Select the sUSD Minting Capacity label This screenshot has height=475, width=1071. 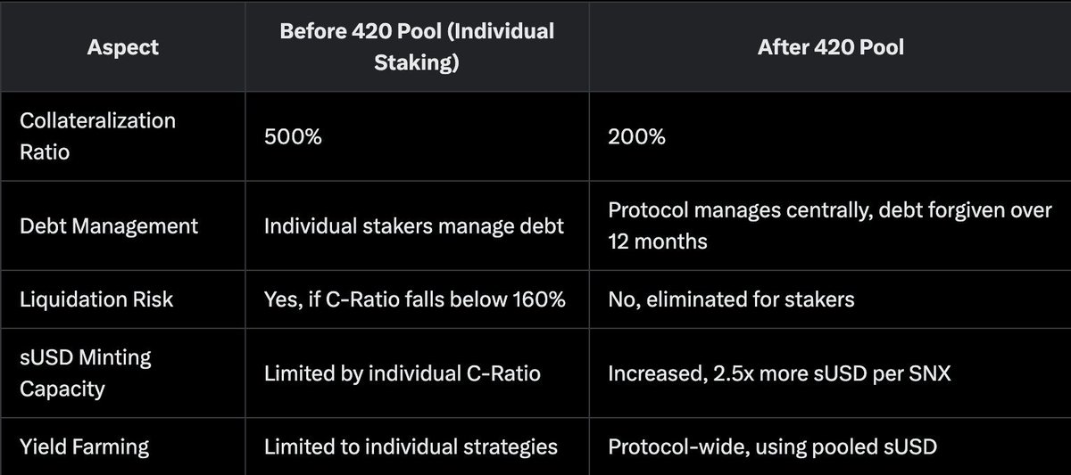point(86,373)
